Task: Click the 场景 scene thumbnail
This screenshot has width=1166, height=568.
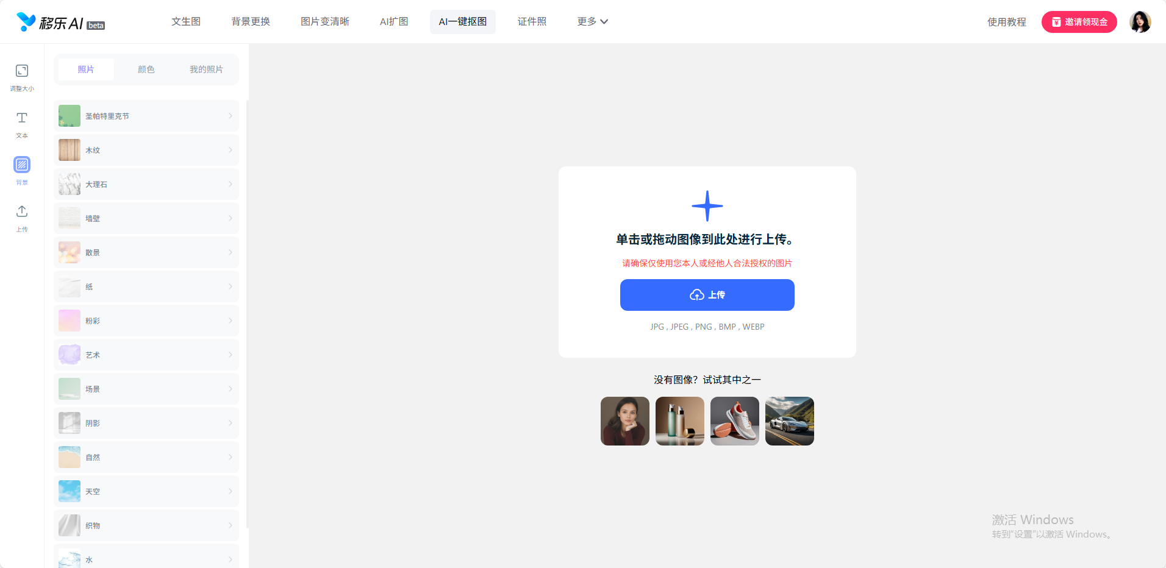Action: pos(70,389)
